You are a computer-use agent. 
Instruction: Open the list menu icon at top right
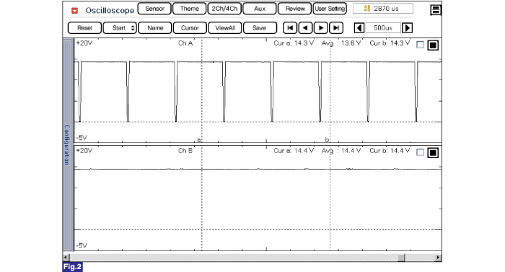pos(436,10)
